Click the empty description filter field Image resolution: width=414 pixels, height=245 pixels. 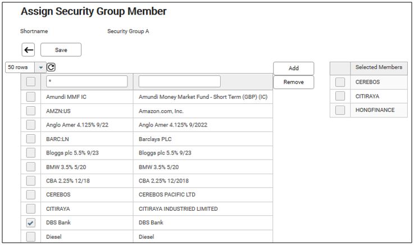pos(179,81)
